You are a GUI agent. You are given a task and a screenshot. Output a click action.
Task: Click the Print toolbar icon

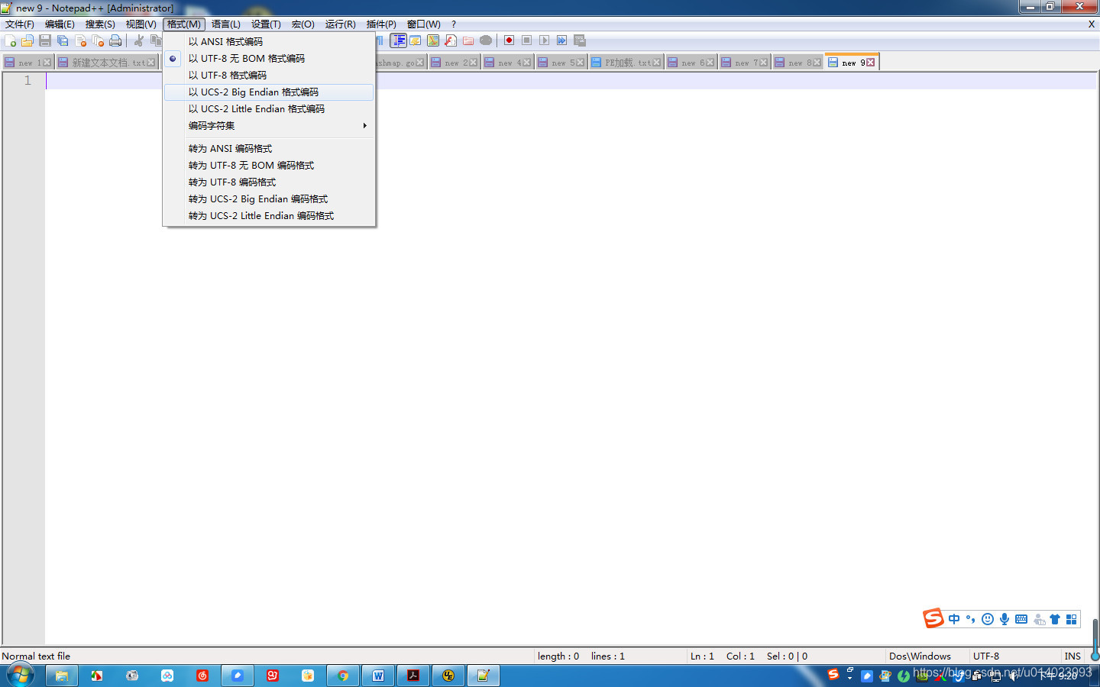coord(115,40)
